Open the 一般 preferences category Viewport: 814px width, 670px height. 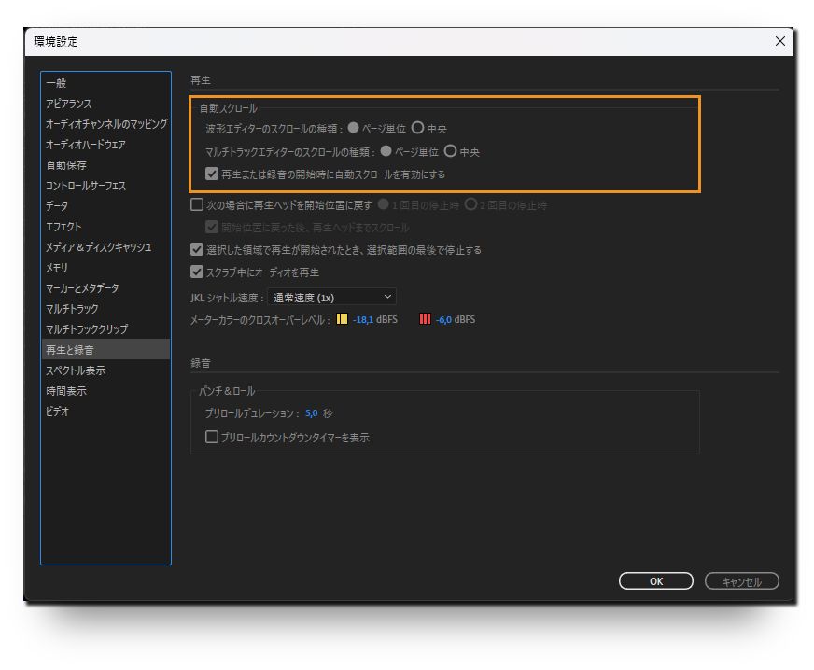click(x=105, y=83)
